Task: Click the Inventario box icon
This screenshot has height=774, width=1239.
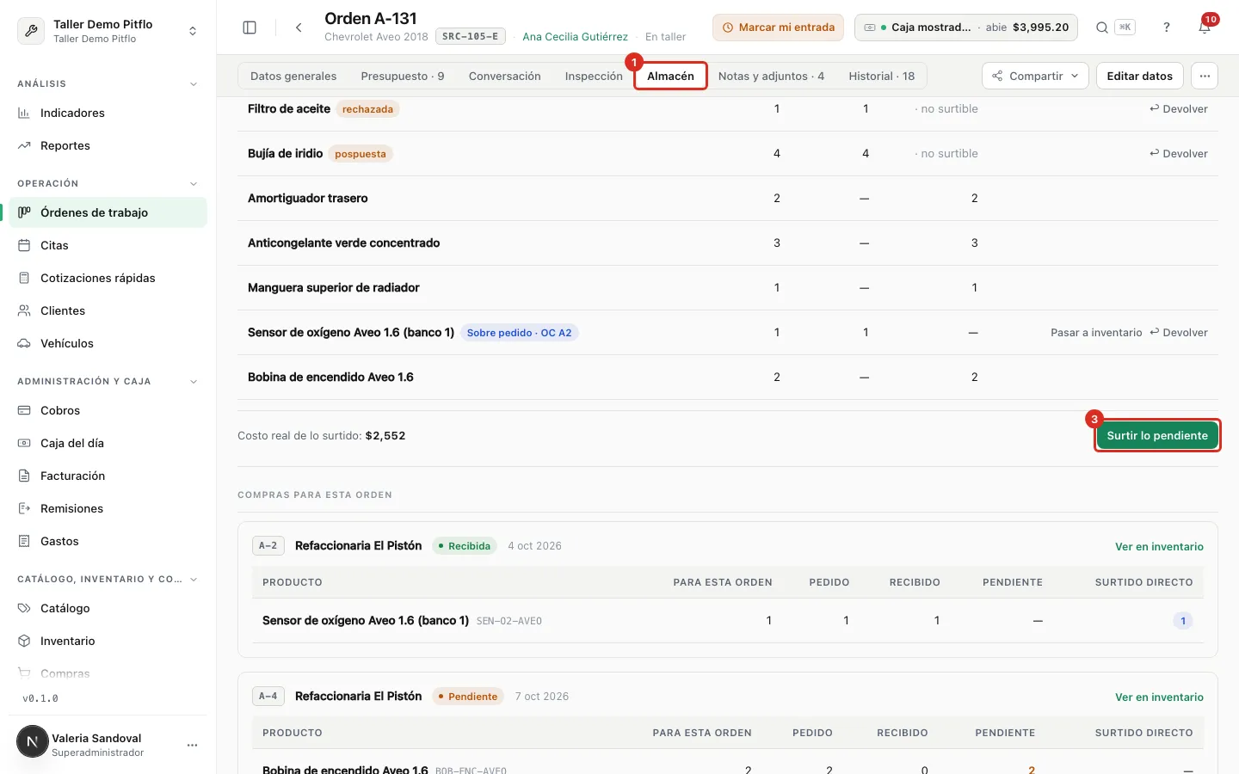Action: click(x=24, y=641)
